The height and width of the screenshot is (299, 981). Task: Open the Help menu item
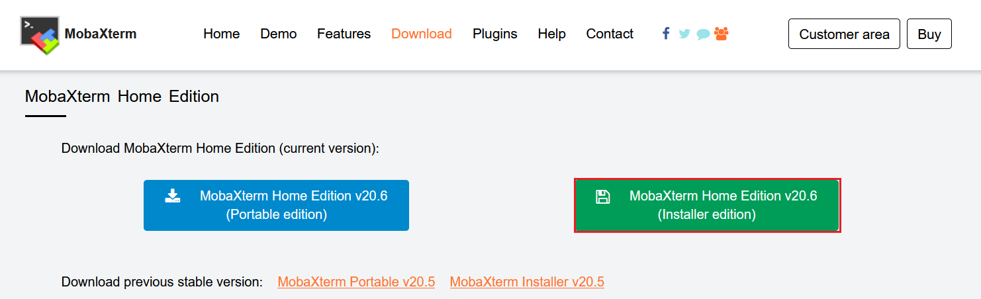pyautogui.click(x=551, y=34)
